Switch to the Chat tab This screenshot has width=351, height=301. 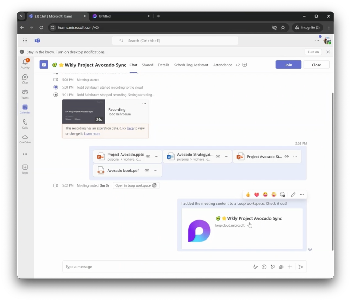pos(134,65)
